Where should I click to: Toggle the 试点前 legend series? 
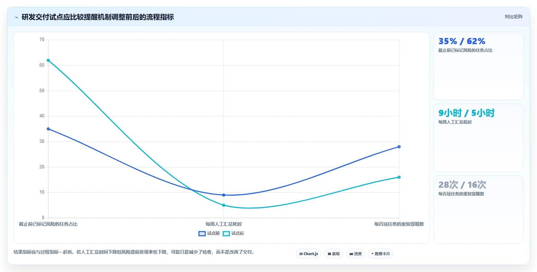coord(209,234)
